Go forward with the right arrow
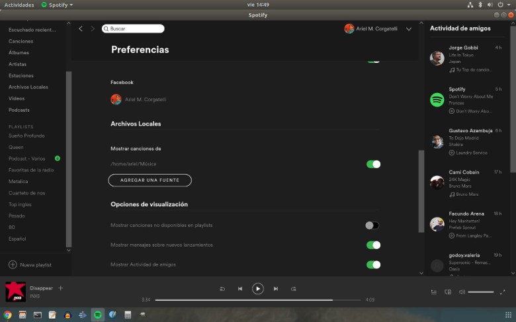Screen dimensions: 516x322 pos(93,28)
